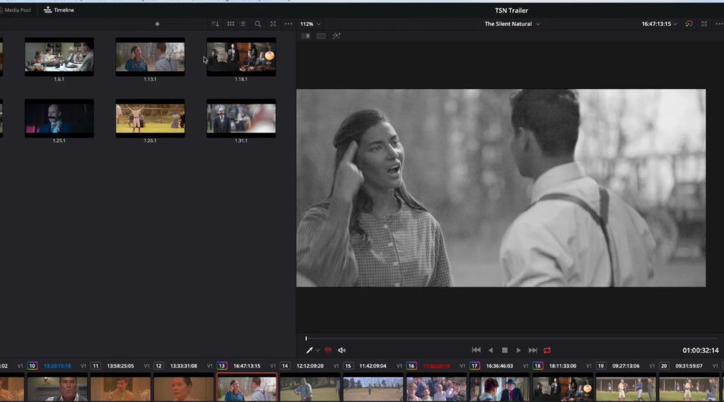724x402 pixels.
Task: Toggle loop playback button
Action: click(x=547, y=350)
